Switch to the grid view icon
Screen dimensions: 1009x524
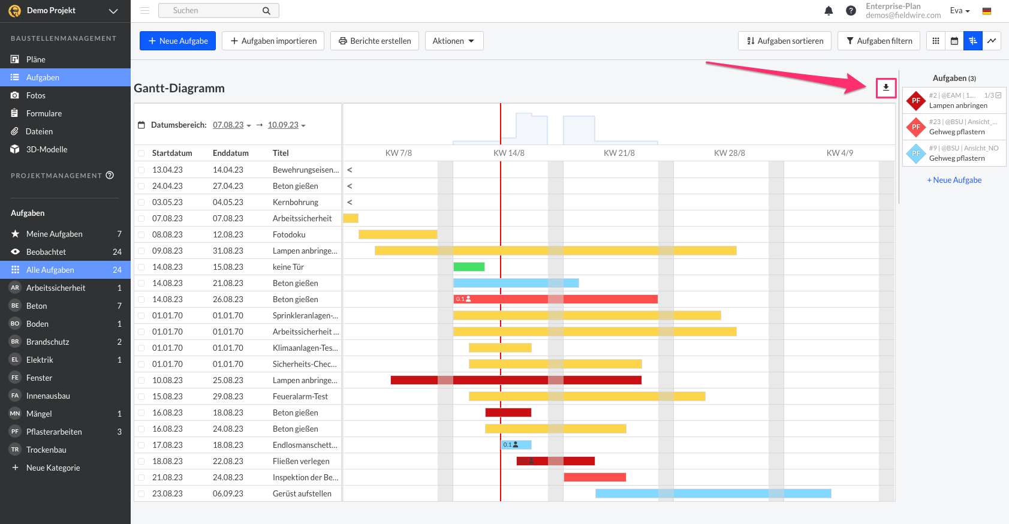935,41
